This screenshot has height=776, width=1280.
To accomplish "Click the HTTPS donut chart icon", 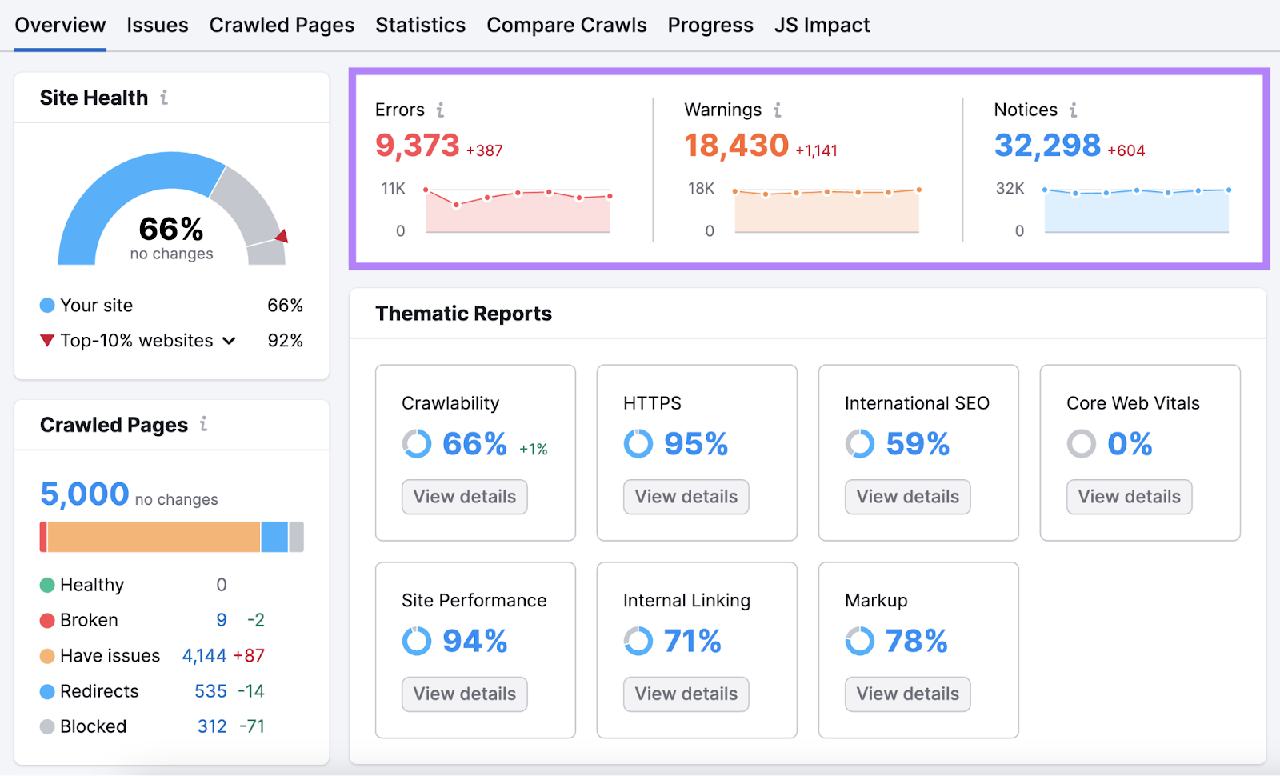I will coord(638,443).
